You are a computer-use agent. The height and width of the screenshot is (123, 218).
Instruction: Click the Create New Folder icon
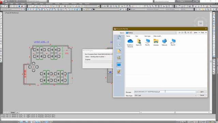(191, 33)
